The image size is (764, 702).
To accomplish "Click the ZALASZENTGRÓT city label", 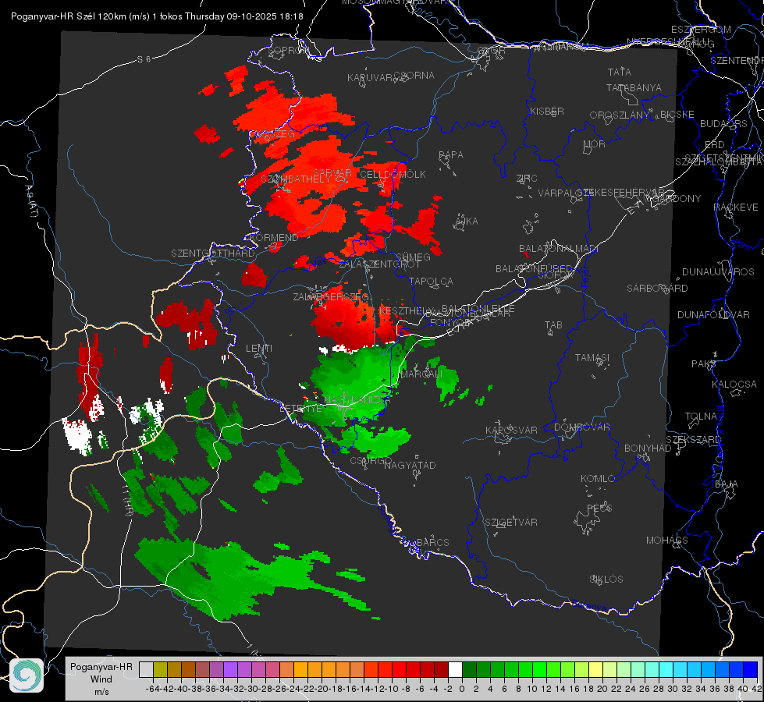I will pos(379,264).
